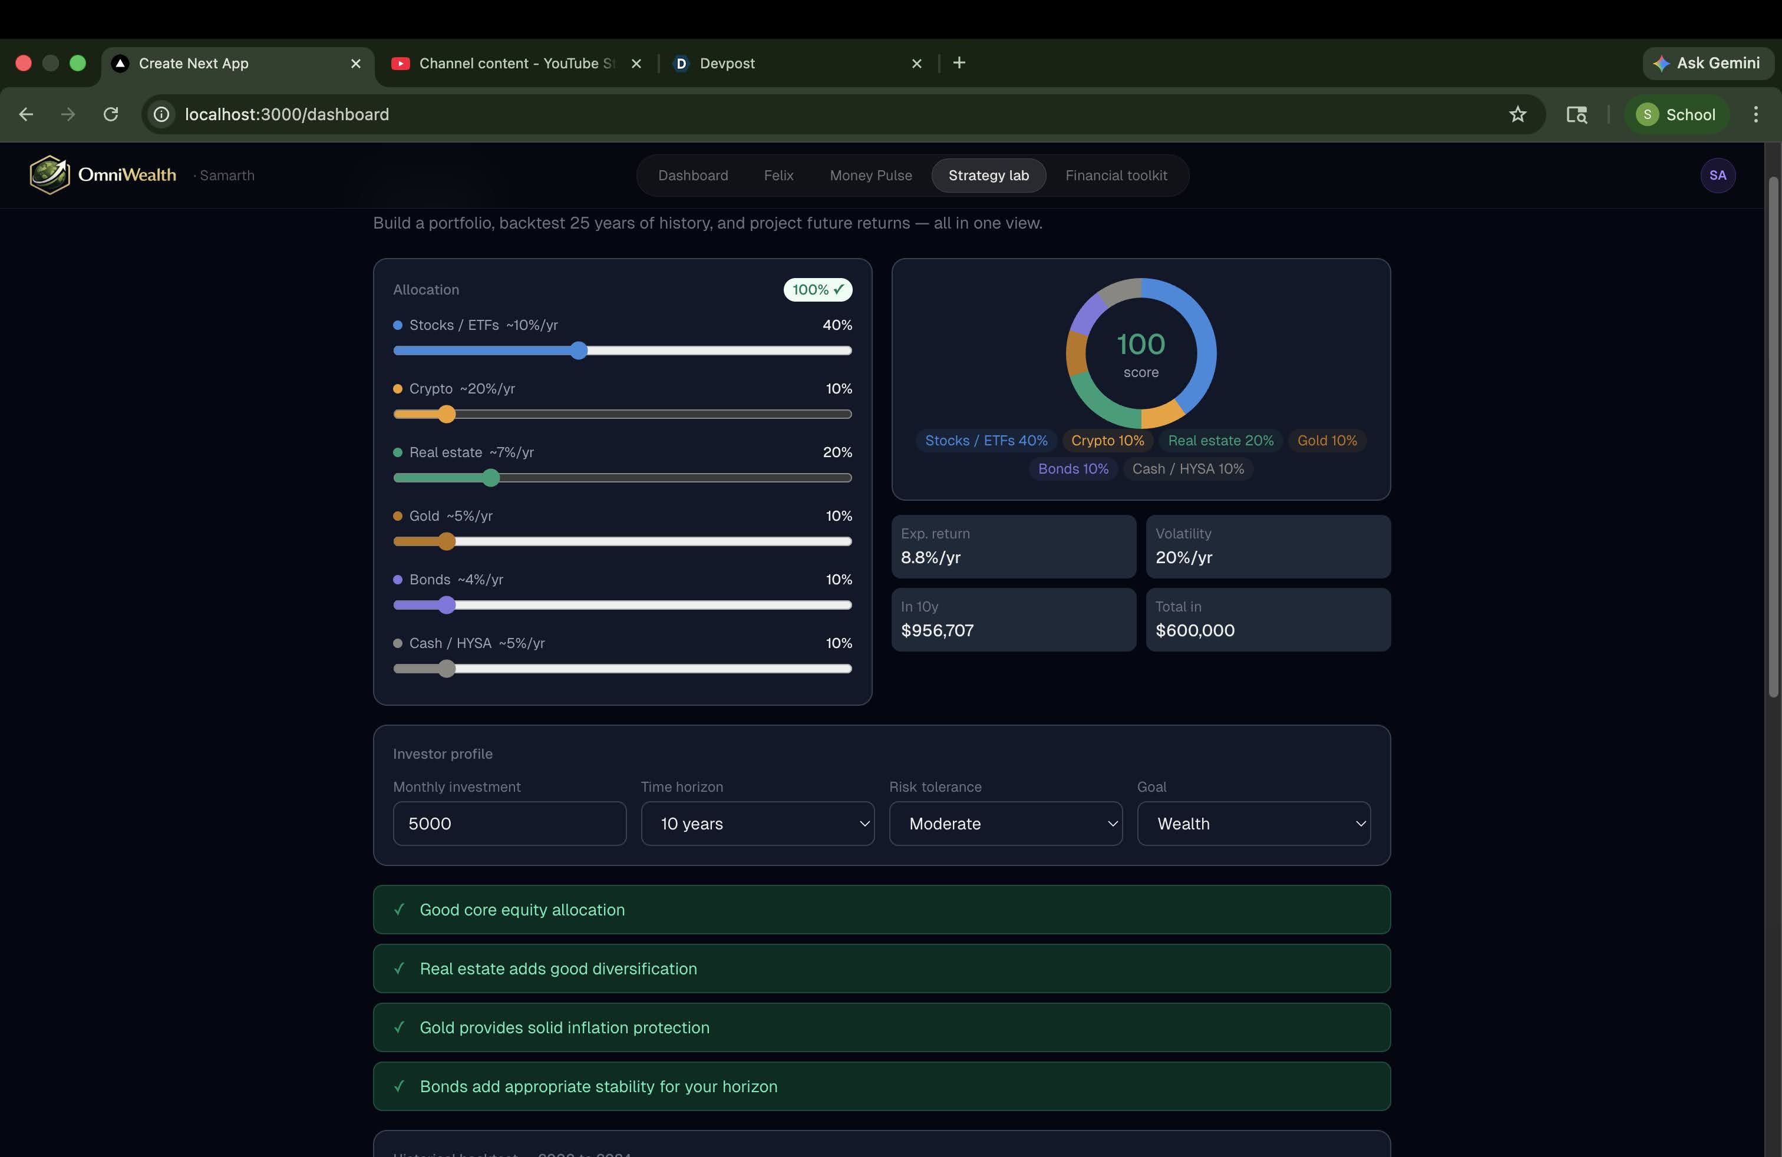This screenshot has height=1157, width=1782.
Task: Reload the page with the refresh icon
Action: tap(111, 114)
